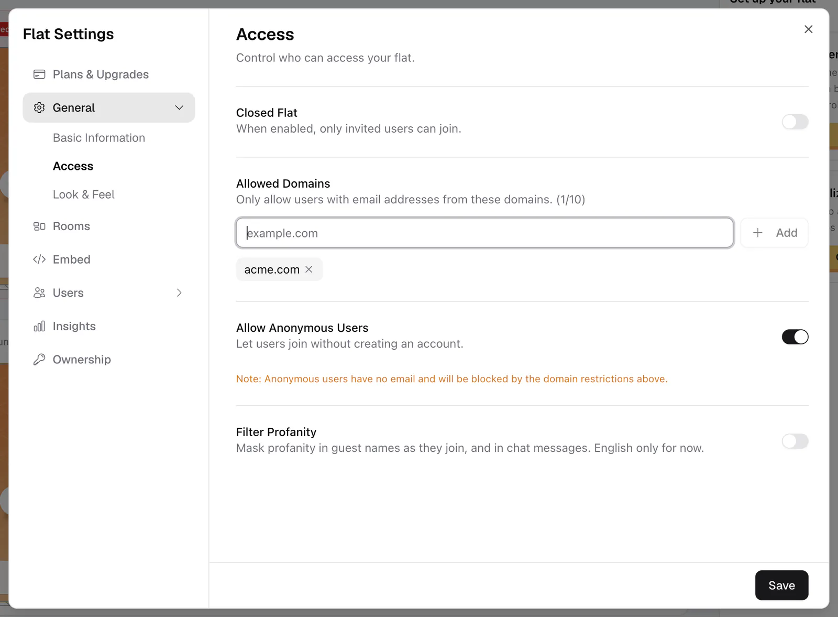Click the Flat Settings title
838x617 pixels.
point(68,34)
